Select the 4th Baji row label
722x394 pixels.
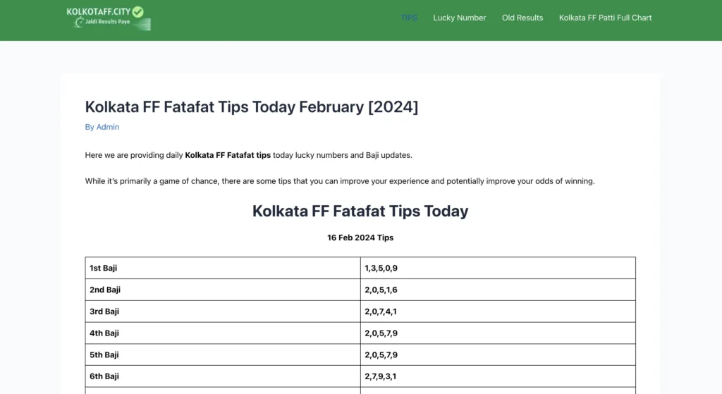click(104, 333)
